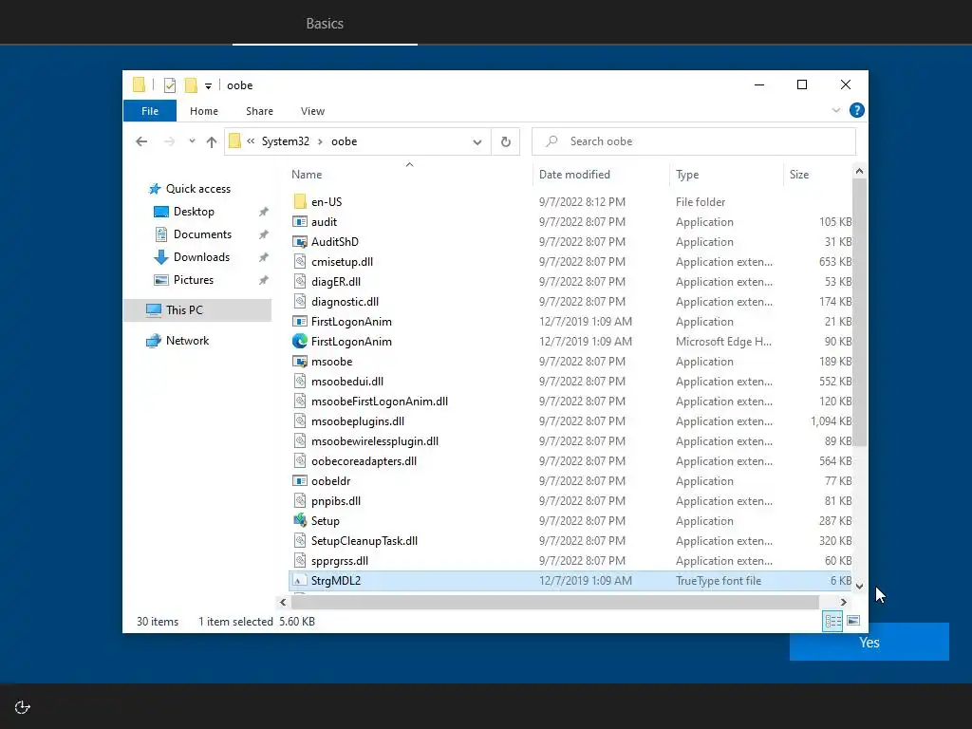Select msoobedui.dll in the file list
972x729 pixels.
347,382
